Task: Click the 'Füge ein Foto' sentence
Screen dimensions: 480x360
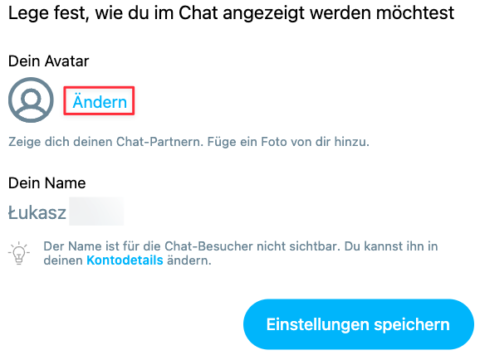Action: pyautogui.click(x=288, y=142)
